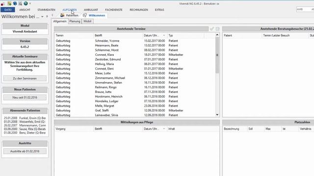This screenshot has height=176, width=314.
Task: Select the Connext, Klara row
Action: (x=135, y=55)
